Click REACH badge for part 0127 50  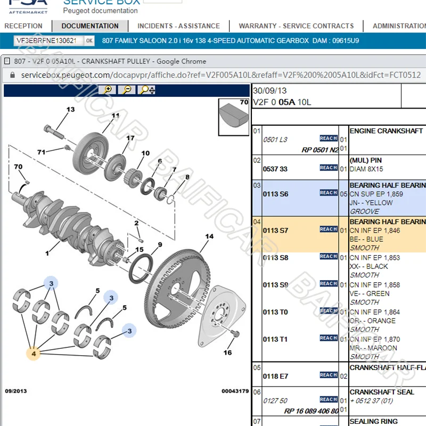click(x=329, y=399)
